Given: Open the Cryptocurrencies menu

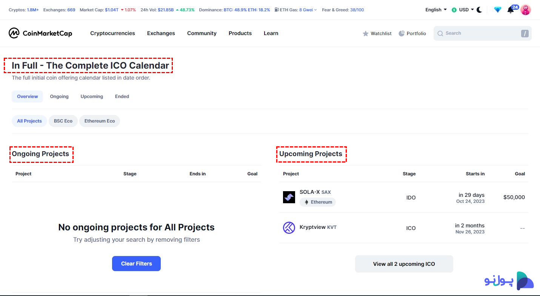Looking at the screenshot, I should click(x=112, y=33).
